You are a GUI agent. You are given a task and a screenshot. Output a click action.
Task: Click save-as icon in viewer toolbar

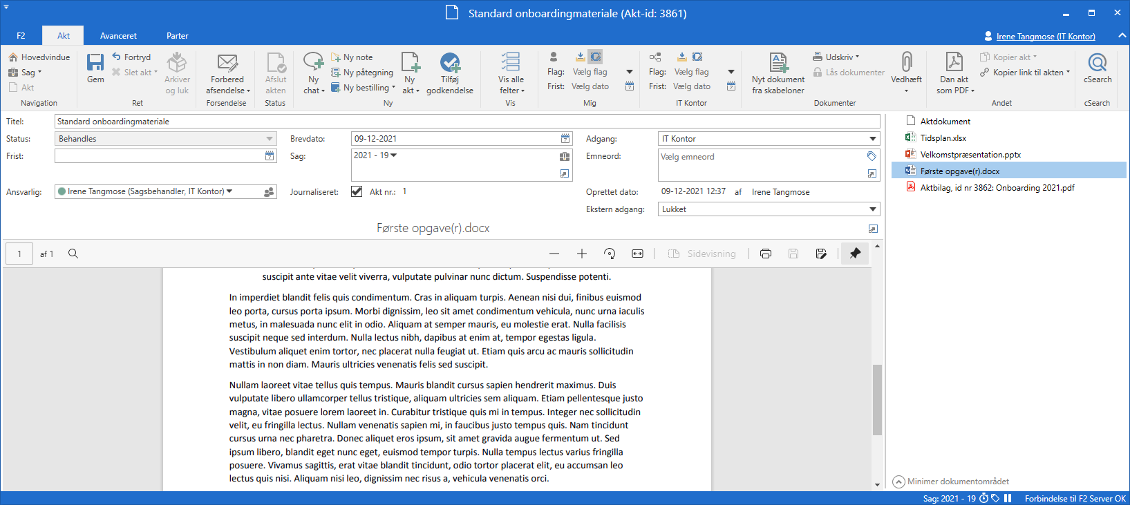tap(821, 254)
